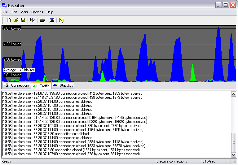Open the View menu
The width and height of the screenshot is (238, 165).
(24, 12)
